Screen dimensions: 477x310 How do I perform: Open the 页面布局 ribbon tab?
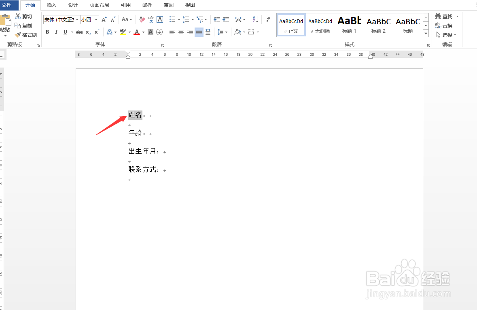[99, 5]
